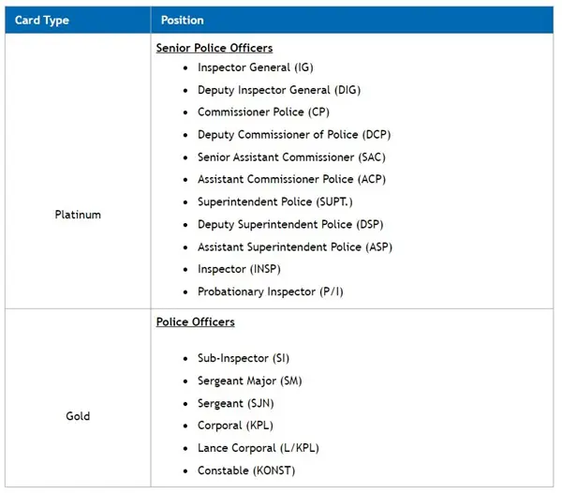Image resolution: width=562 pixels, height=493 pixels.
Task: Select the "Sub-Inspector (SI)" list item
Action: point(246,359)
